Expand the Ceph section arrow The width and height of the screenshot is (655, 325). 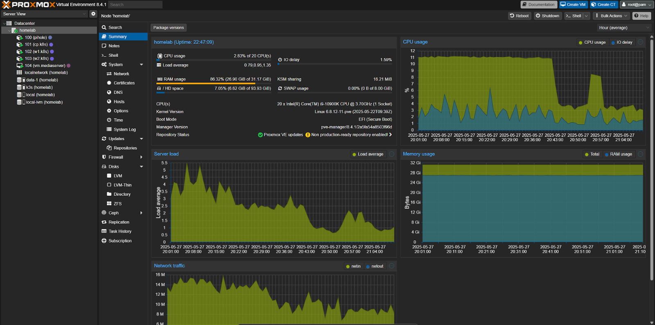[142, 213]
